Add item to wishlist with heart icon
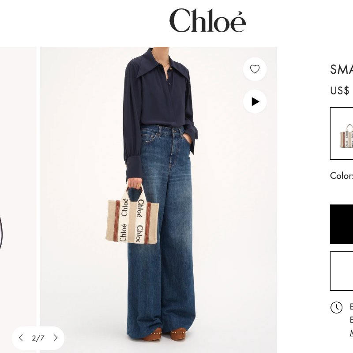 (x=255, y=69)
